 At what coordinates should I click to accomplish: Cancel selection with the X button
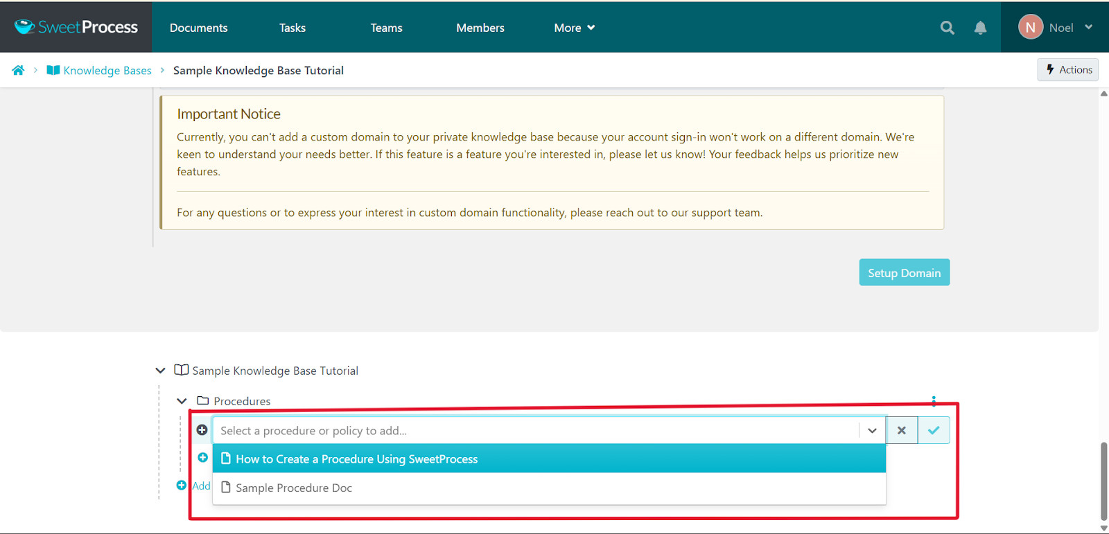902,430
